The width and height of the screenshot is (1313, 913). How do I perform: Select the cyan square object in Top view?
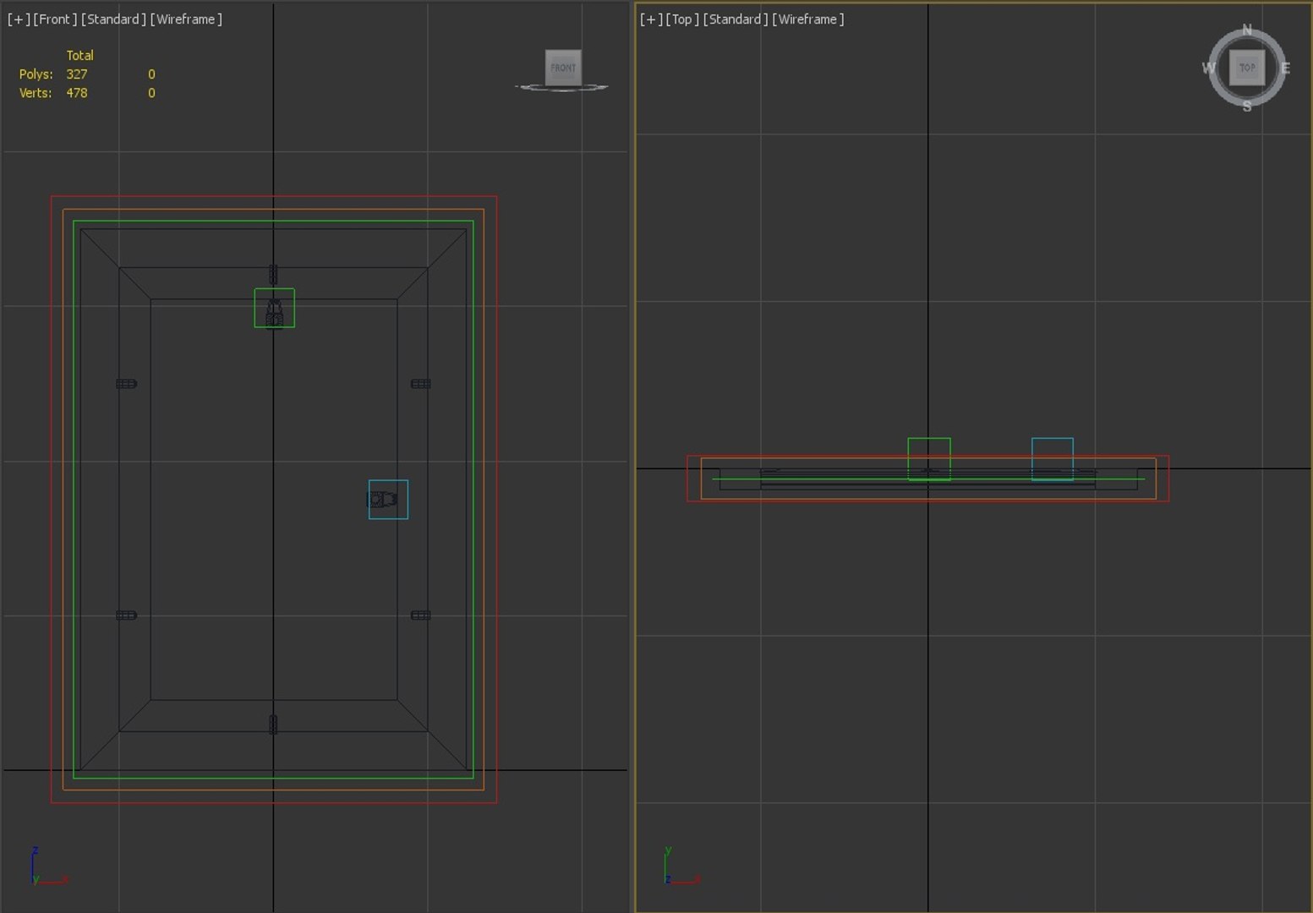click(1053, 459)
